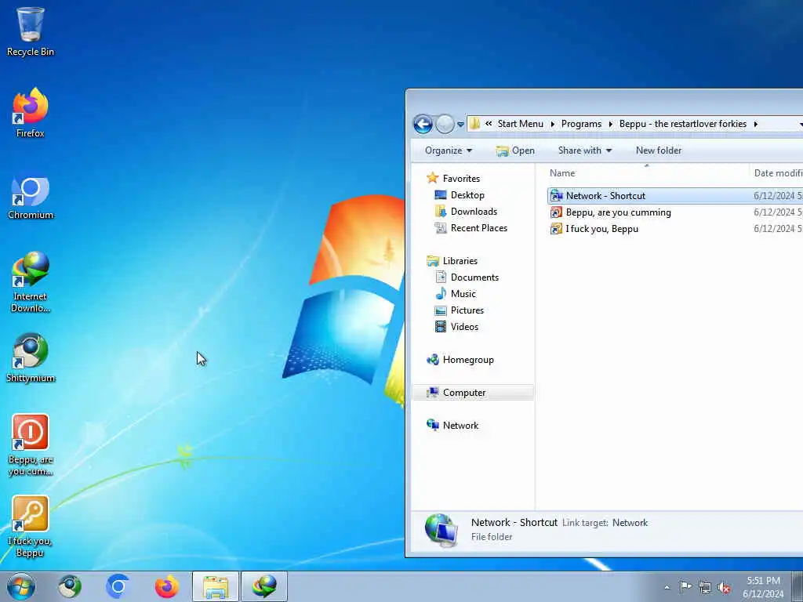Select Computer in the navigation pane

tap(473, 393)
